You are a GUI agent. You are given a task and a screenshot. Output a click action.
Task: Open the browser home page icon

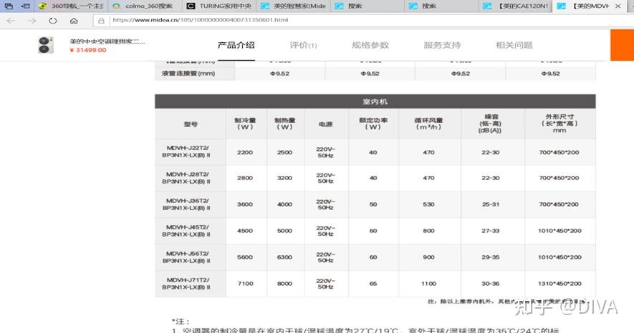pos(74,21)
